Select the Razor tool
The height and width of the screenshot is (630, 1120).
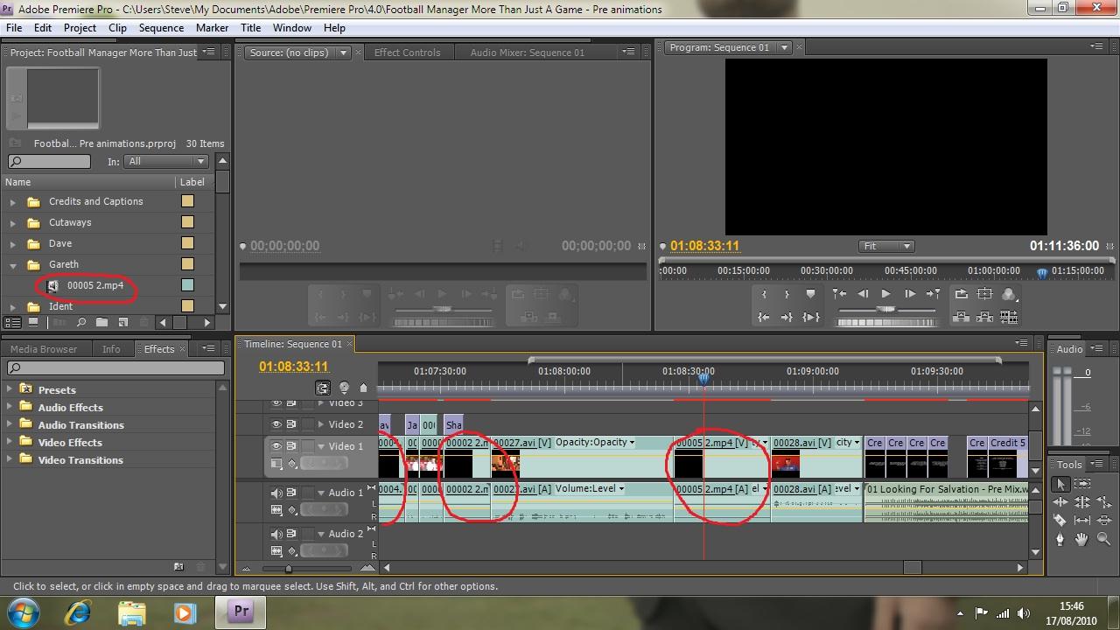pyautogui.click(x=1060, y=519)
